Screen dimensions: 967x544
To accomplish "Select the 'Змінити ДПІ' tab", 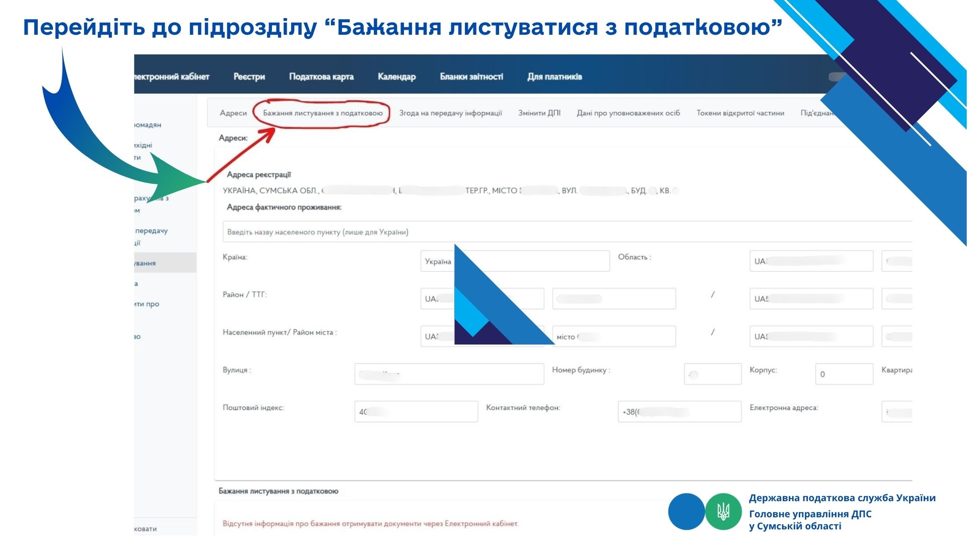I will click(539, 113).
